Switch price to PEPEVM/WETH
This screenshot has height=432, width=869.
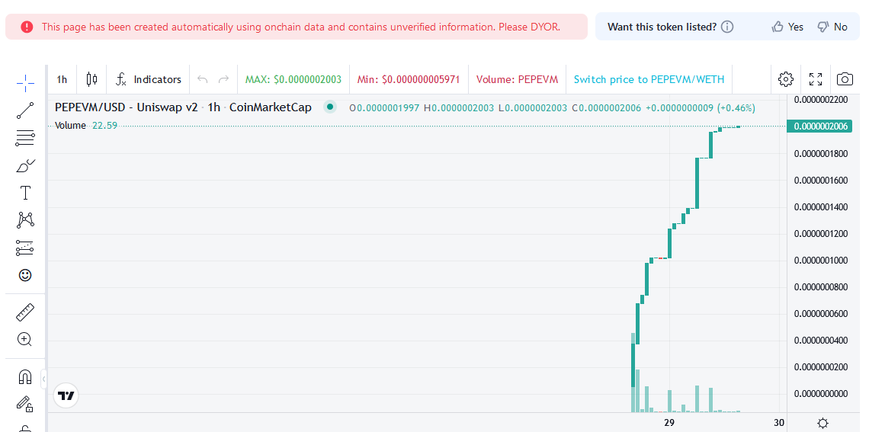[649, 79]
